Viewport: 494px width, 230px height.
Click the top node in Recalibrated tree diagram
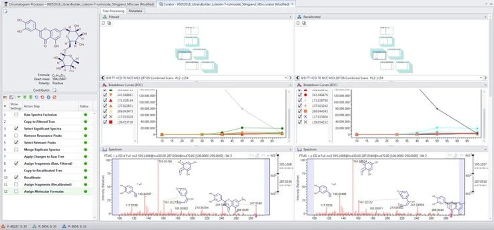pyautogui.click(x=387, y=30)
